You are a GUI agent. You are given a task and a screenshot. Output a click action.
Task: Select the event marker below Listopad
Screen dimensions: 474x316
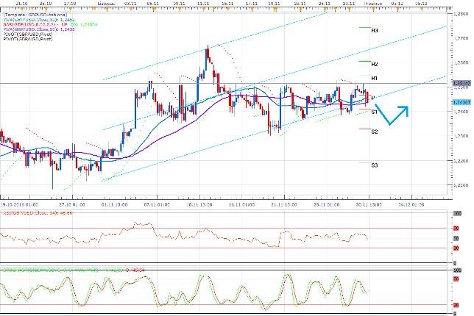coord(106,10)
